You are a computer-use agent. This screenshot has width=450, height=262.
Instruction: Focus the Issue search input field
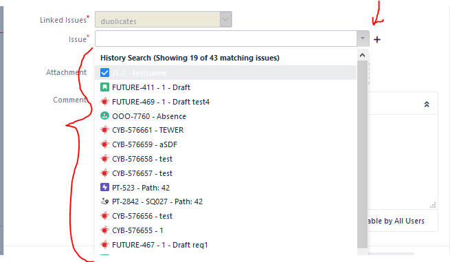tap(226, 39)
